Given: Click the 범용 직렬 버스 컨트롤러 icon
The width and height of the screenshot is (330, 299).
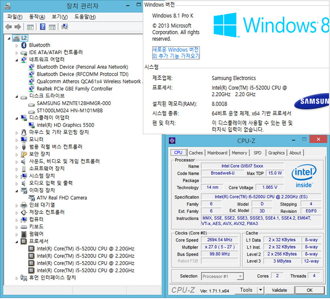Looking at the screenshot, I should tap(24, 147).
